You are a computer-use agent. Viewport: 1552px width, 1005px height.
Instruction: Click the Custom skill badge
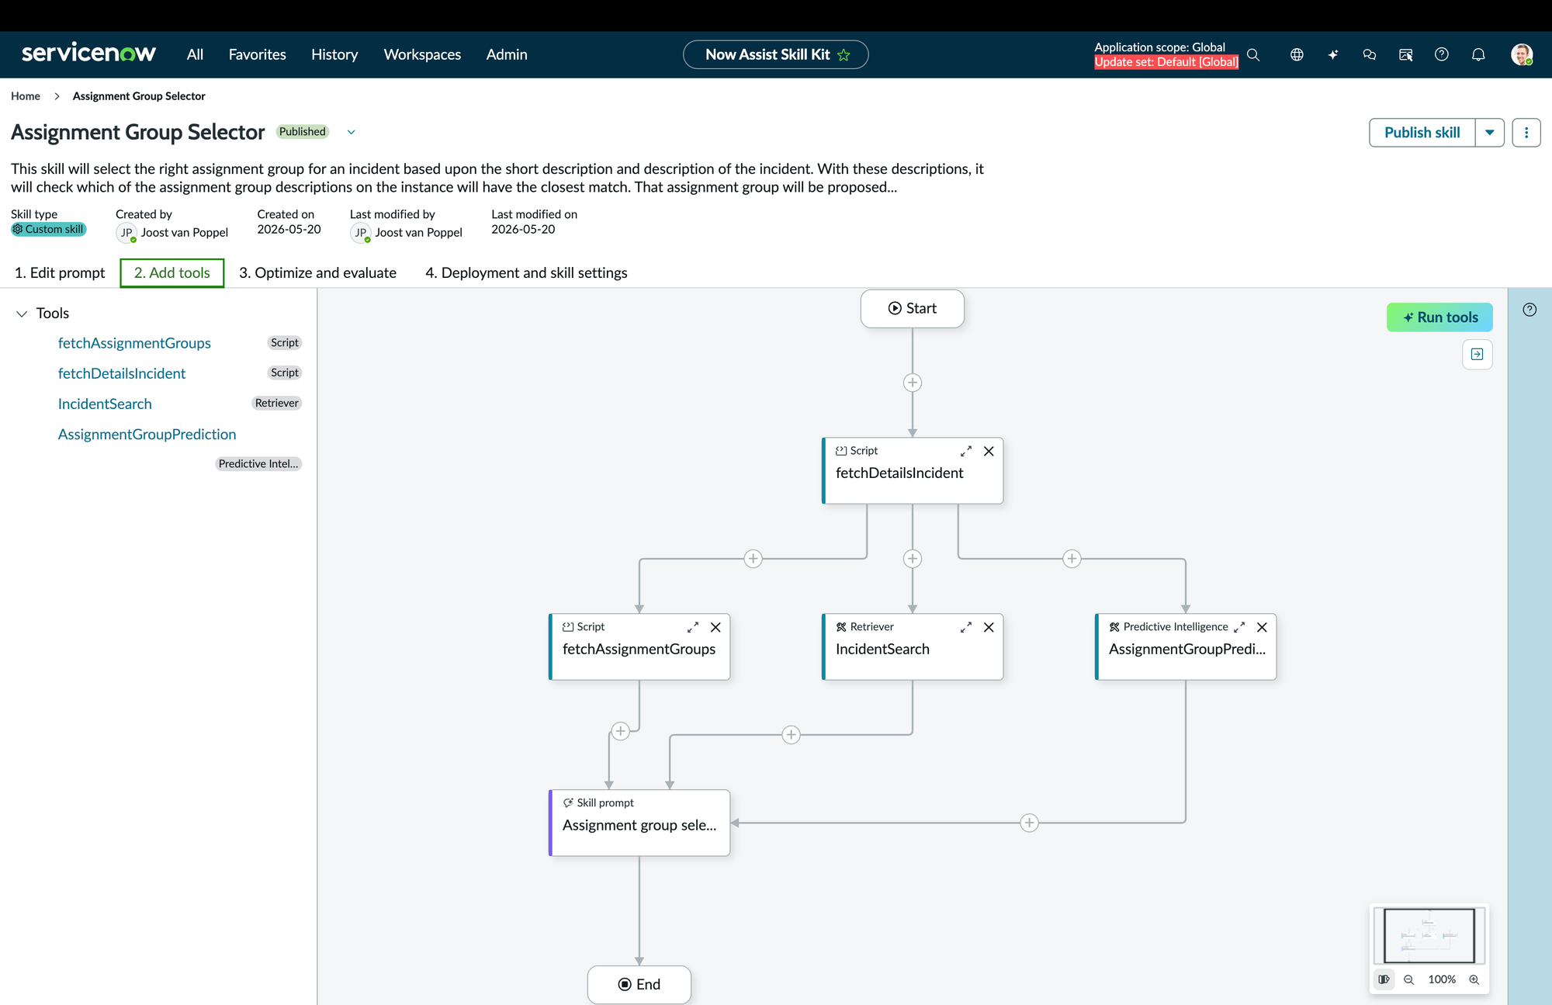click(x=48, y=230)
